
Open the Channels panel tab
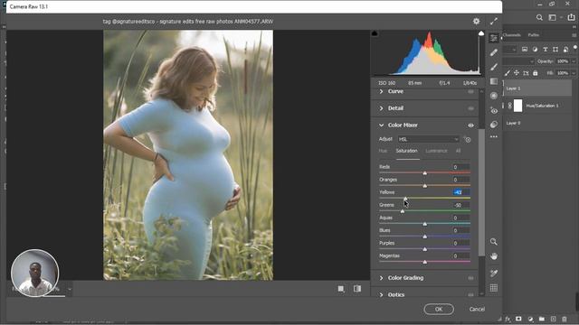click(512, 35)
